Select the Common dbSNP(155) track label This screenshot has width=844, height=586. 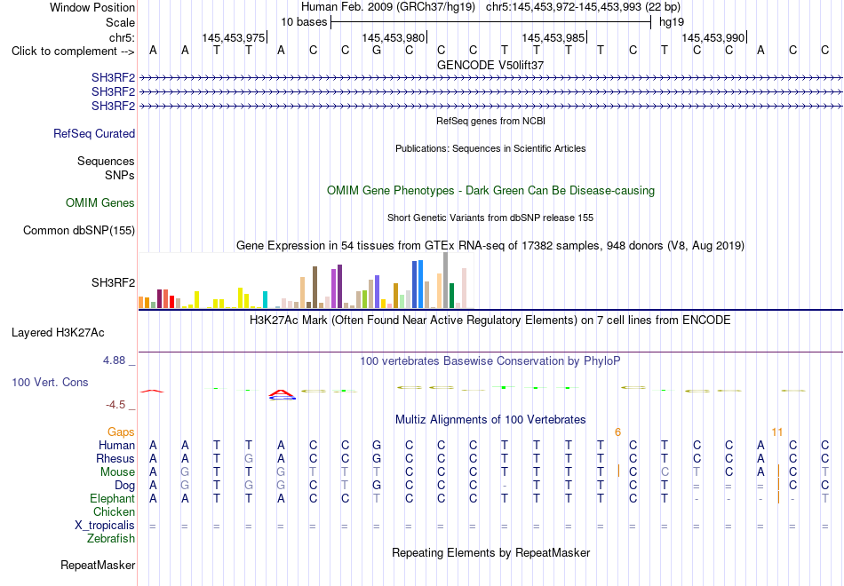coord(79,230)
